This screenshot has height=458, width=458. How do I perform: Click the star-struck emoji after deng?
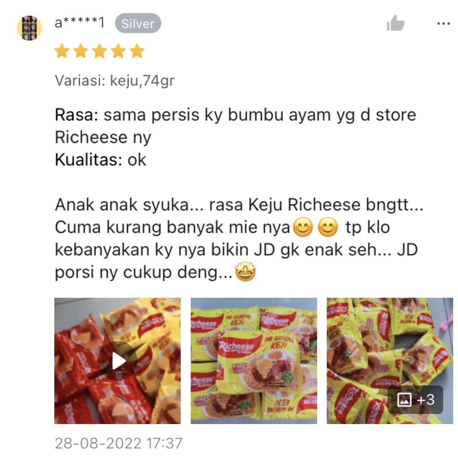tap(246, 271)
